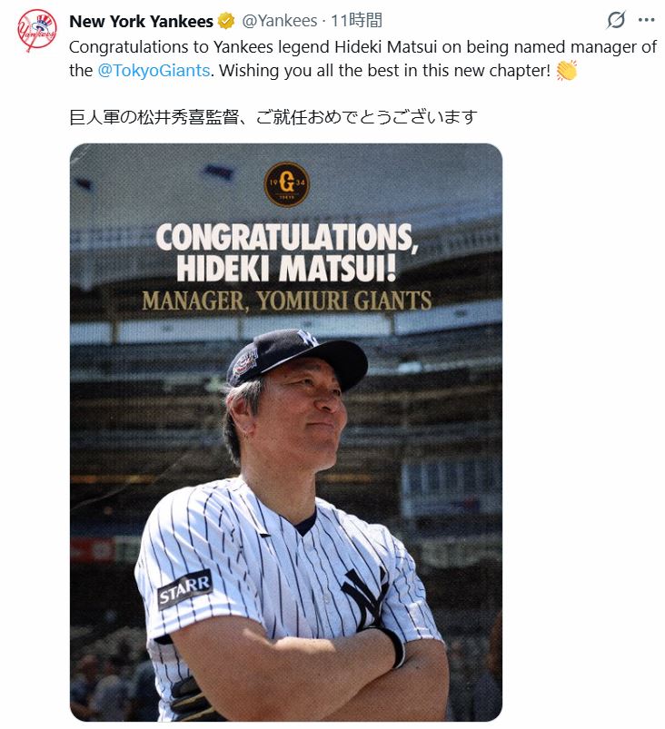Click the MANAGER, YOMIURI GIANTS caption
Image resolution: width=665 pixels, height=729 pixels.
point(287,300)
